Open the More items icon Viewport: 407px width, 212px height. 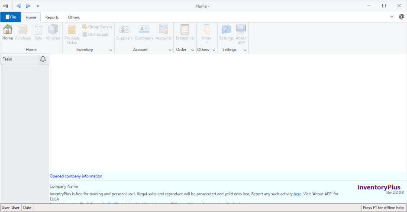207,34
